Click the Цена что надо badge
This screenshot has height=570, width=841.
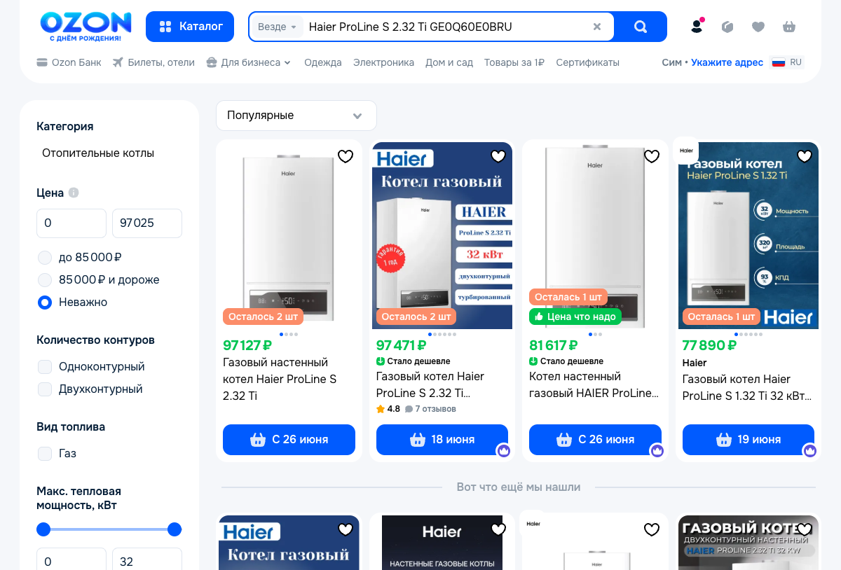[x=575, y=317]
